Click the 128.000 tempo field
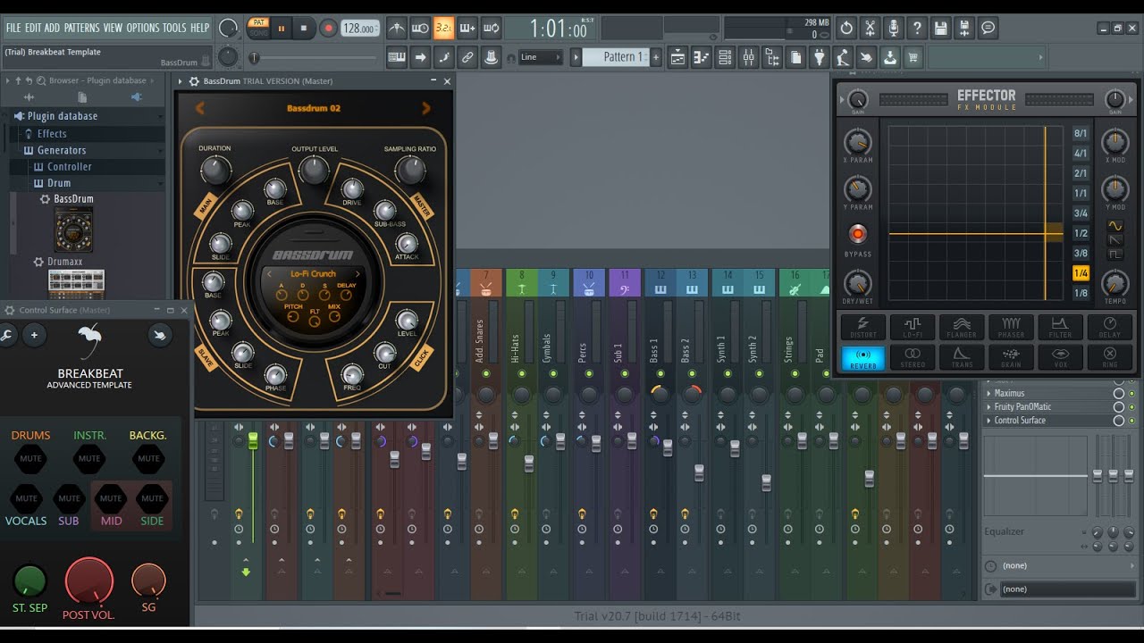The image size is (1144, 643). click(x=359, y=28)
